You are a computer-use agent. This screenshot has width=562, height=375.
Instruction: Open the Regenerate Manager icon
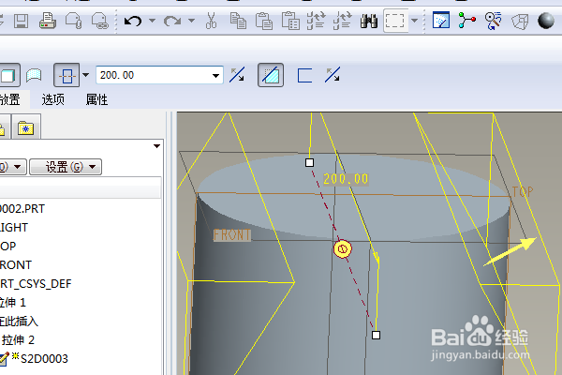[342, 21]
